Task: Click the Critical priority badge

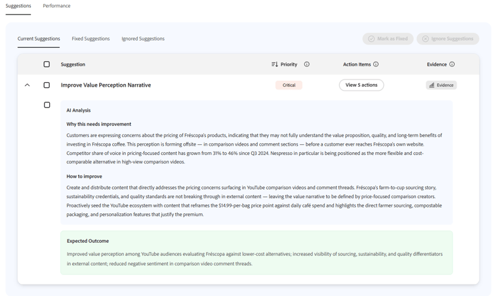Action: [x=289, y=85]
